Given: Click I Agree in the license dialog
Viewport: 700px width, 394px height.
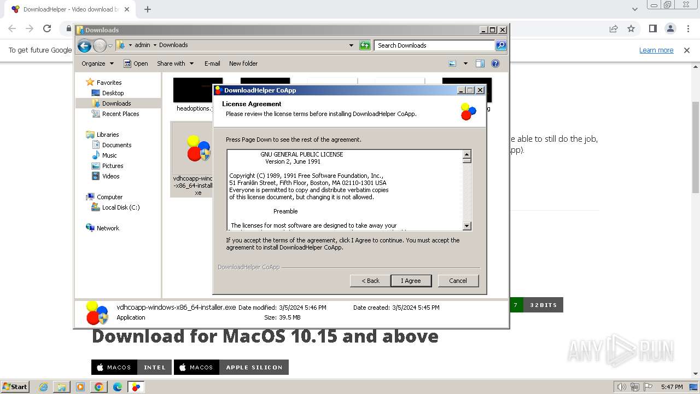Looking at the screenshot, I should 411,281.
